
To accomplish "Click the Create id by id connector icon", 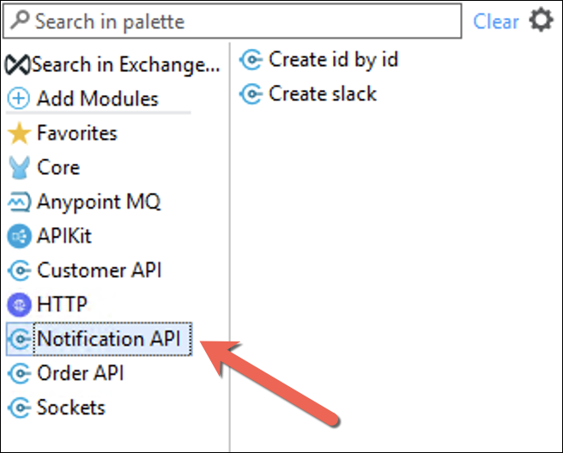I will [251, 60].
